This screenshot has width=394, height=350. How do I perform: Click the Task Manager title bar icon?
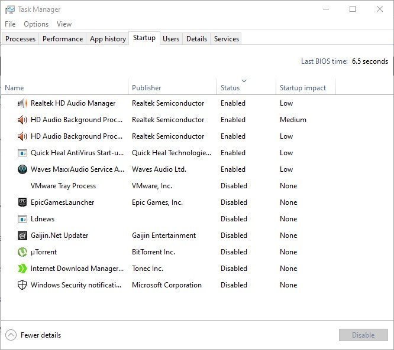[10, 9]
